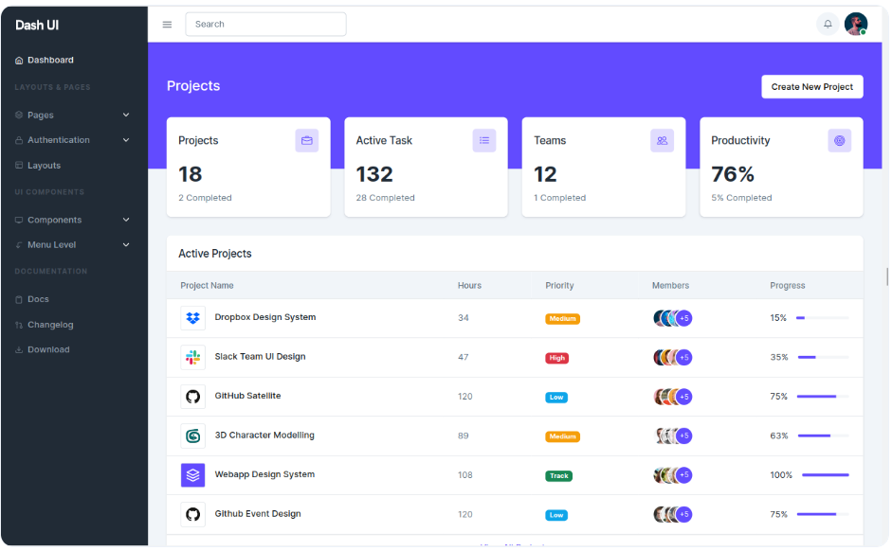Click the Productivity target icon
Screen dimensions: 892x551
point(839,141)
